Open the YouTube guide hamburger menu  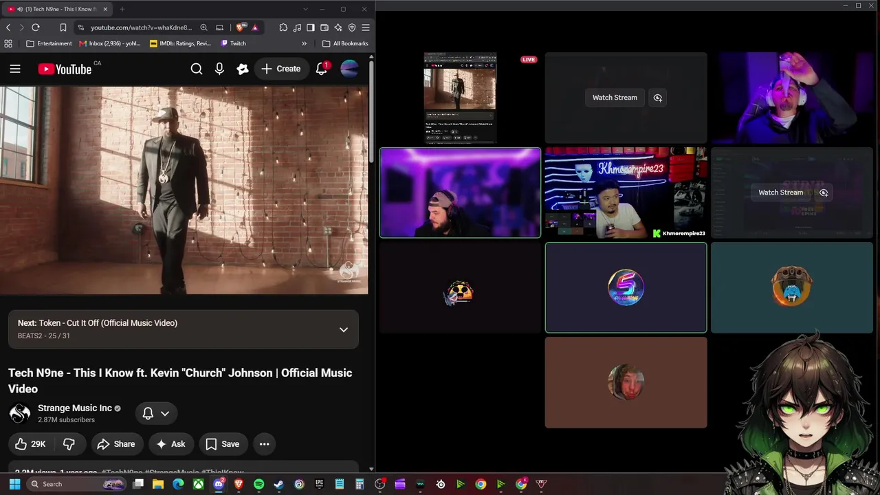(15, 69)
